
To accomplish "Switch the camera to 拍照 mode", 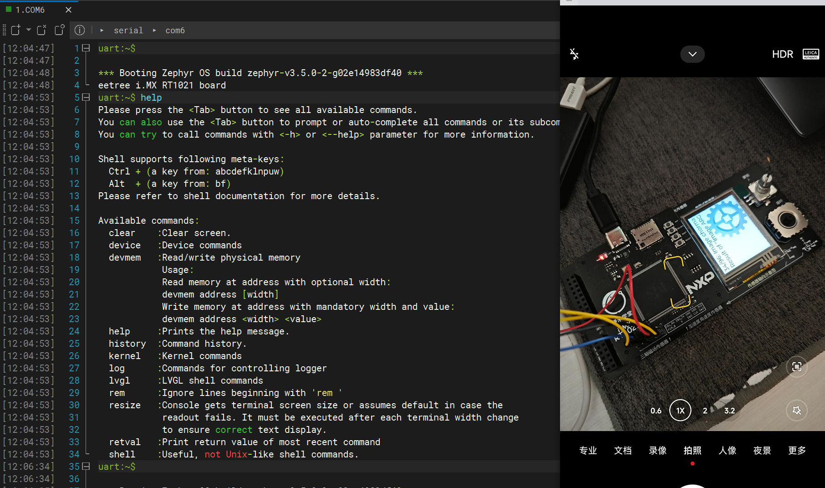I will tap(693, 450).
